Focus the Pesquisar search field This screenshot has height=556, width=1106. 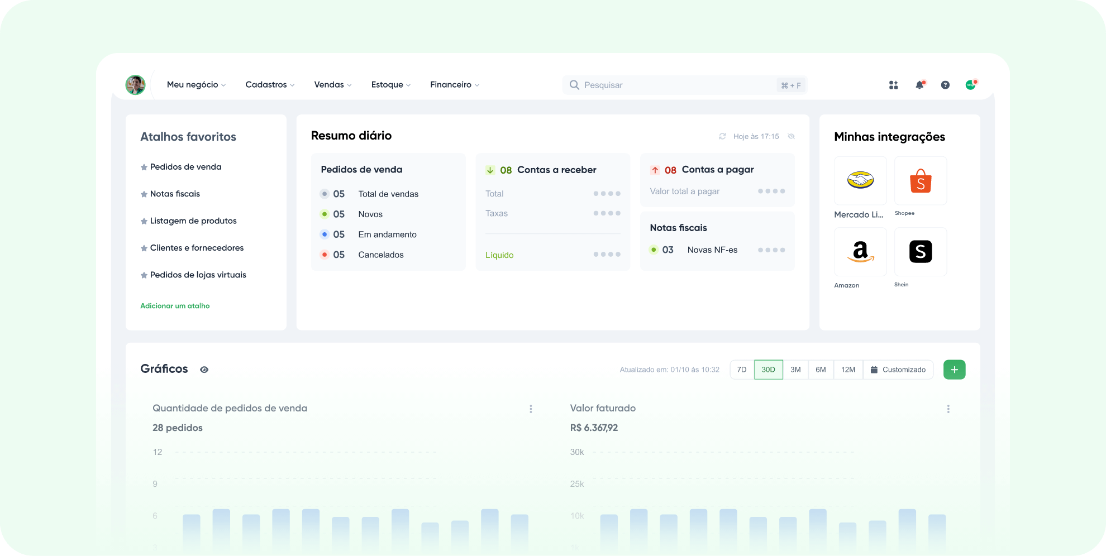(684, 85)
